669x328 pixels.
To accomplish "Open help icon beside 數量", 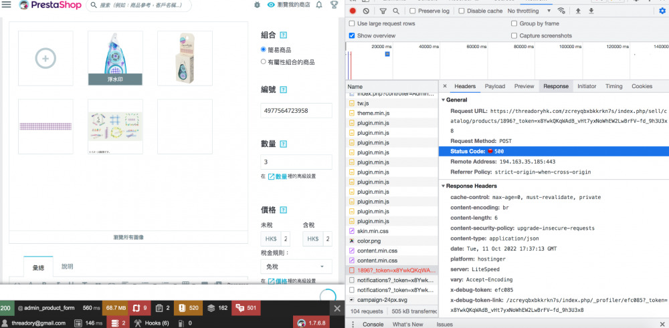I will pyautogui.click(x=283, y=144).
